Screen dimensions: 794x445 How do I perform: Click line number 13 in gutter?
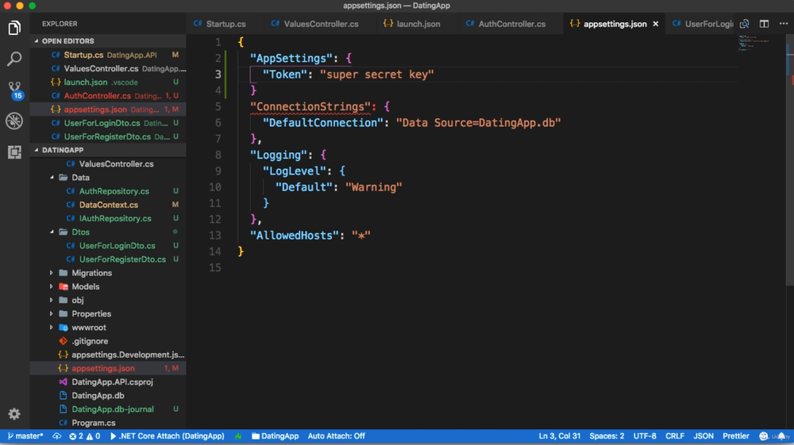tap(215, 235)
